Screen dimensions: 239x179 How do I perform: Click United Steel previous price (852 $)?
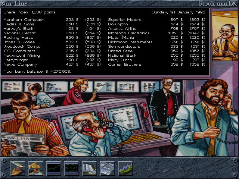click(x=198, y=51)
